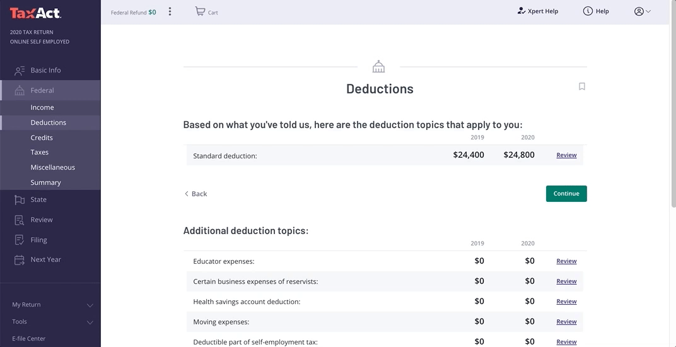
Task: Click the Basic Info sidebar icon
Action: point(20,71)
